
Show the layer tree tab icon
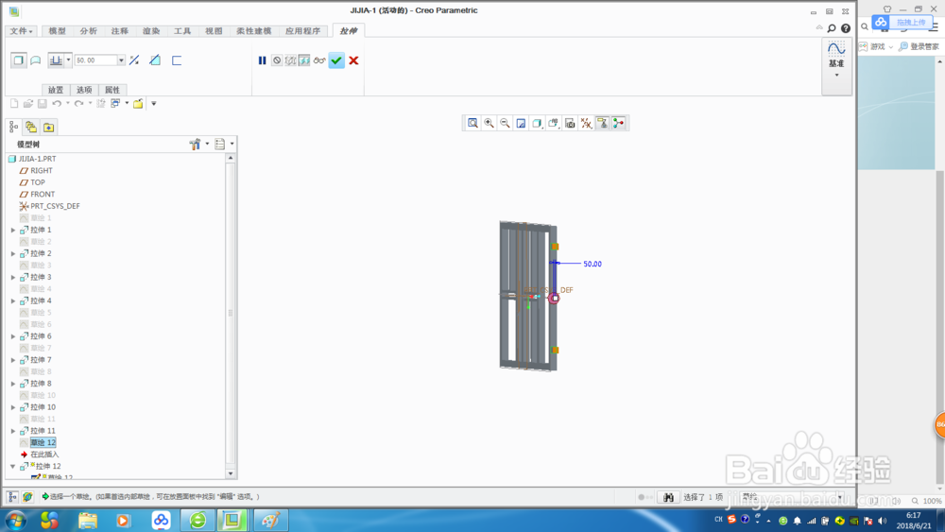coord(31,128)
